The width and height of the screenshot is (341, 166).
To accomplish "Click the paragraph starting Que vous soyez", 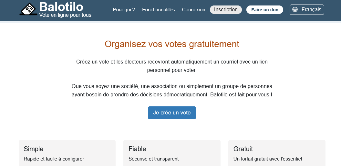I will coord(172,91).
